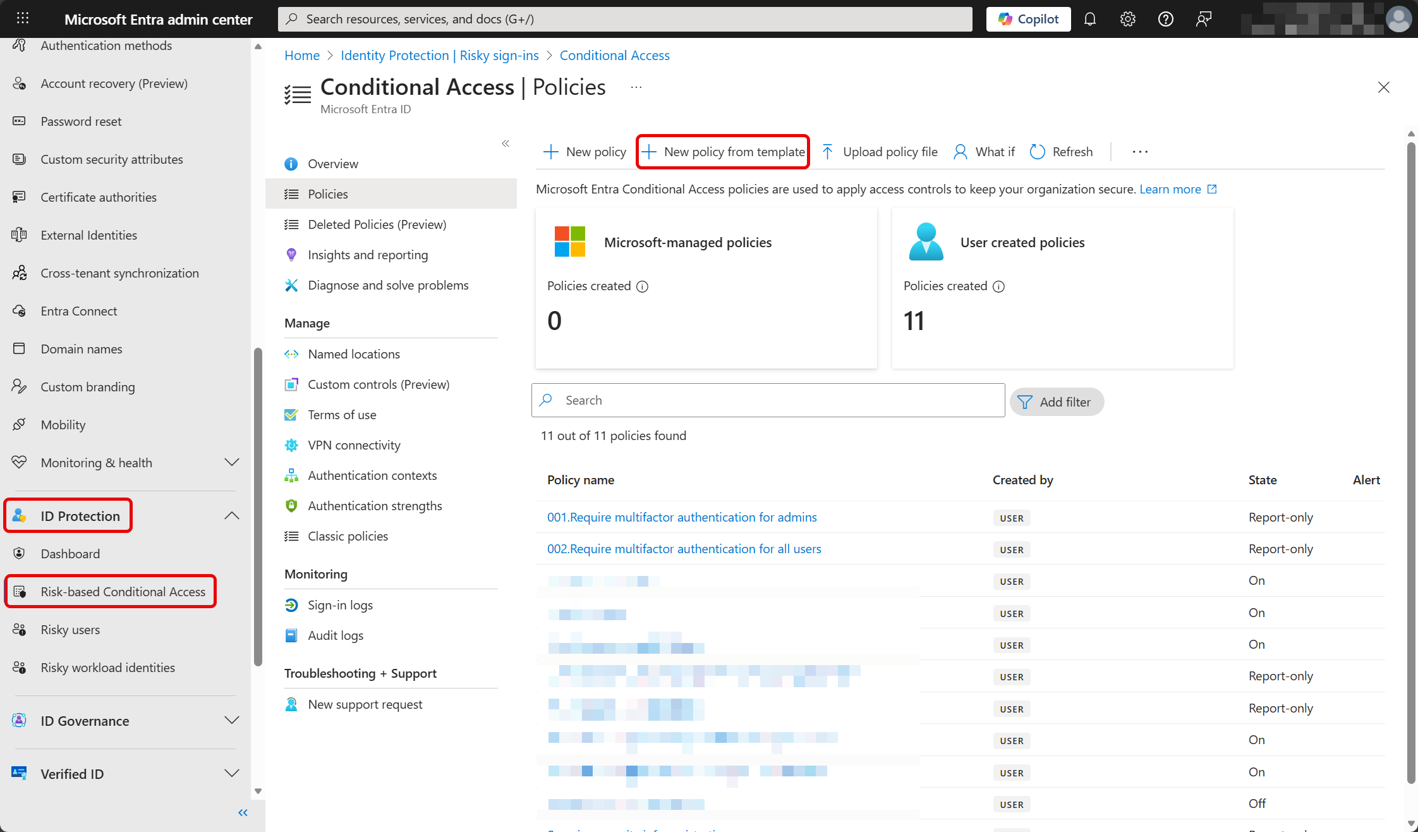The image size is (1418, 832).
Task: Open the app launcher waffle icon
Action: pos(23,18)
